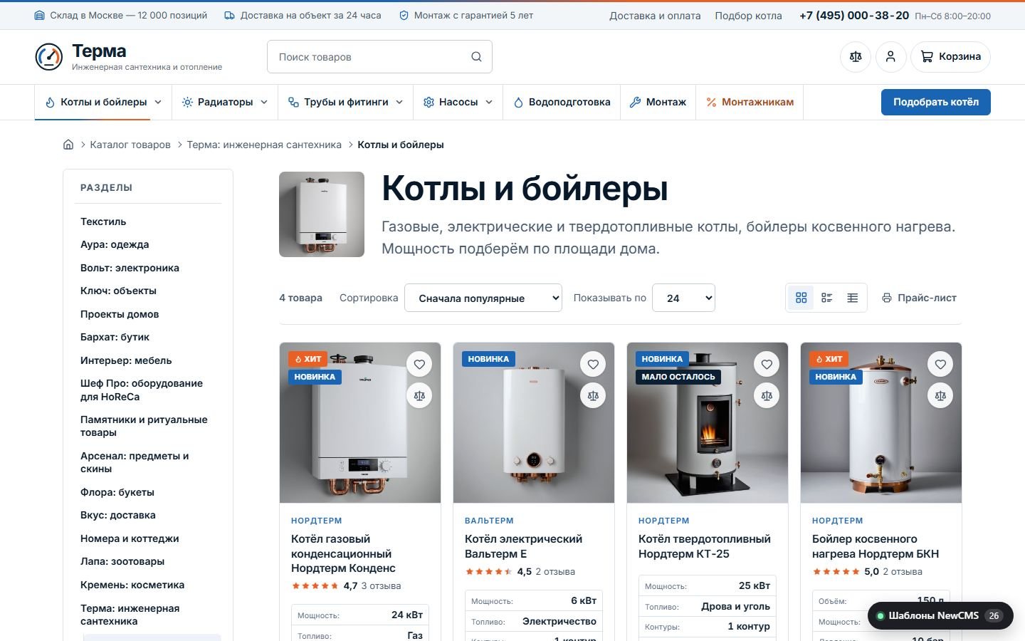Open the comparison scales icon in header
Image resolution: width=1025 pixels, height=641 pixels.
[856, 57]
